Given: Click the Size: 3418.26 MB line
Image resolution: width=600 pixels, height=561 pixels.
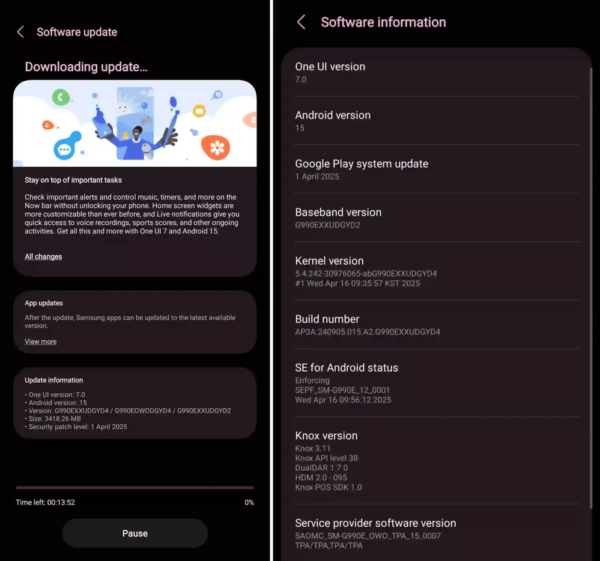Looking at the screenshot, I should [x=53, y=418].
